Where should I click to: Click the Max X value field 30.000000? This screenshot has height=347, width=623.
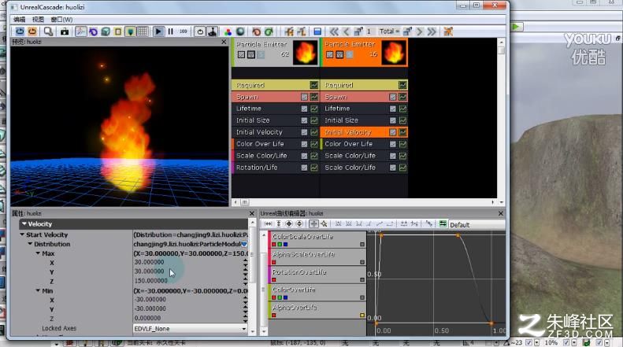[188, 262]
